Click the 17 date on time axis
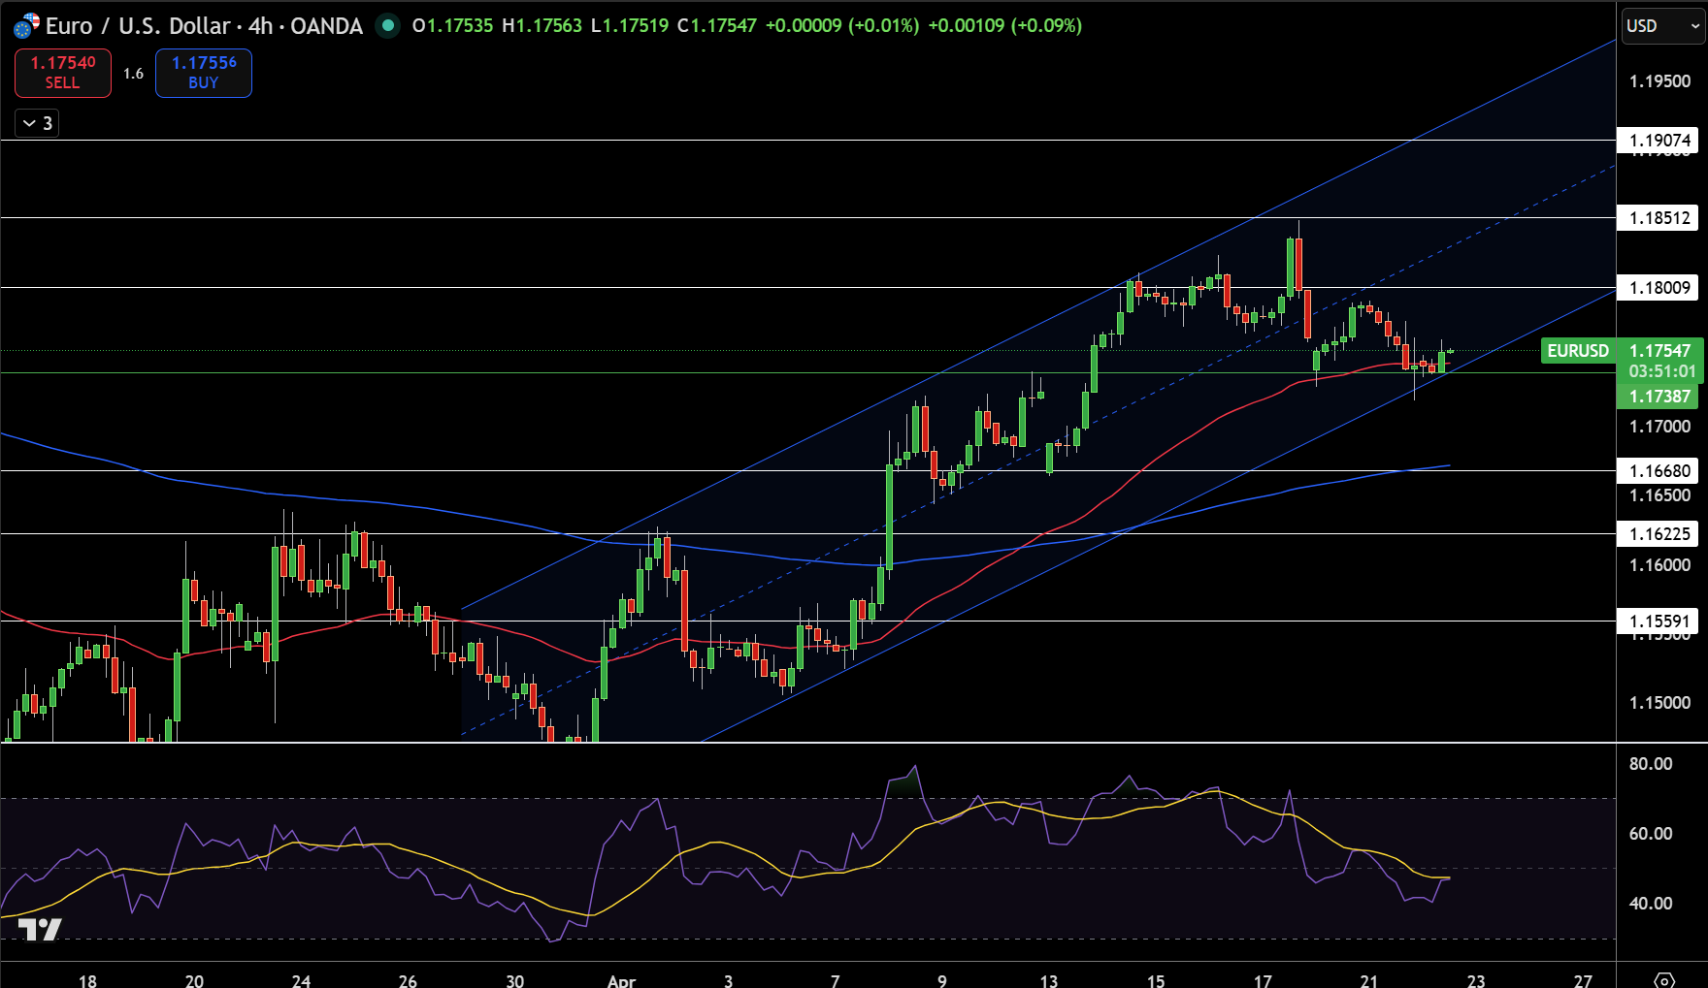Viewport: 1708px width, 988px height. [1263, 980]
